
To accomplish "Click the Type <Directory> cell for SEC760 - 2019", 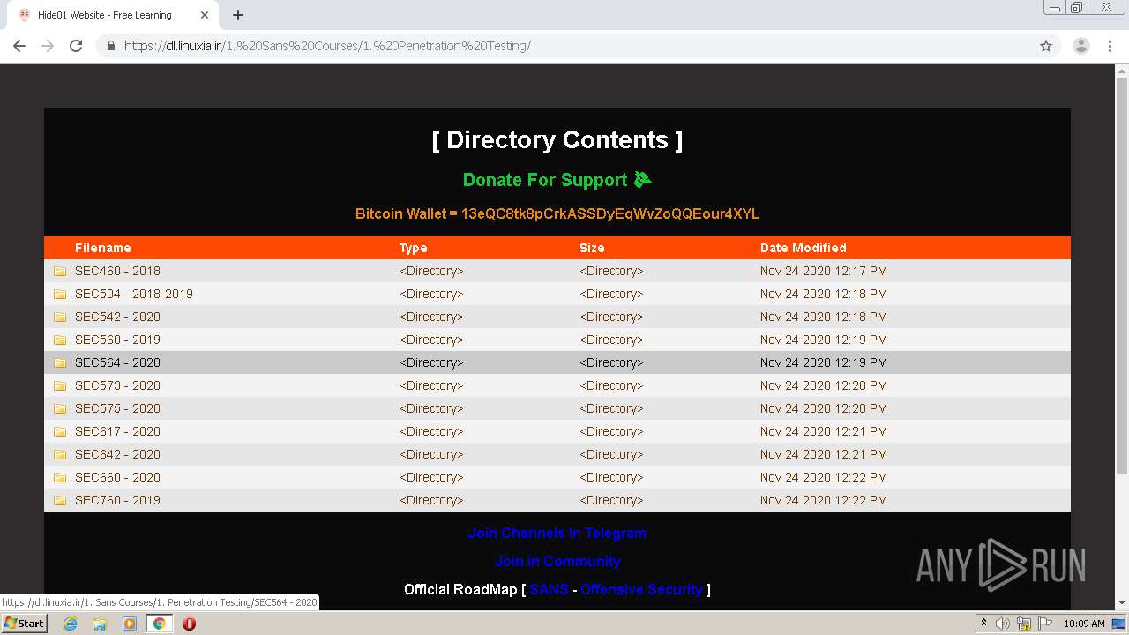I will [431, 500].
